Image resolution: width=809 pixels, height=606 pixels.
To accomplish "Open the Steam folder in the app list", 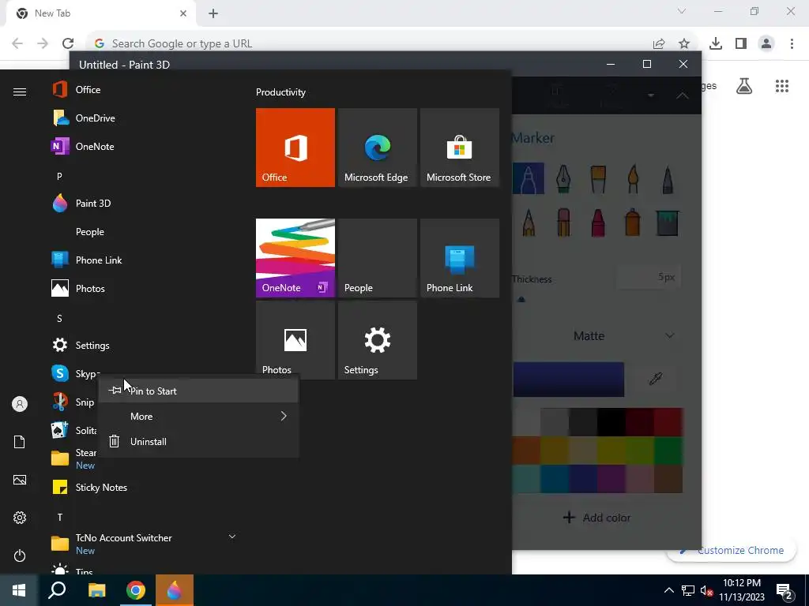I will tap(73, 458).
